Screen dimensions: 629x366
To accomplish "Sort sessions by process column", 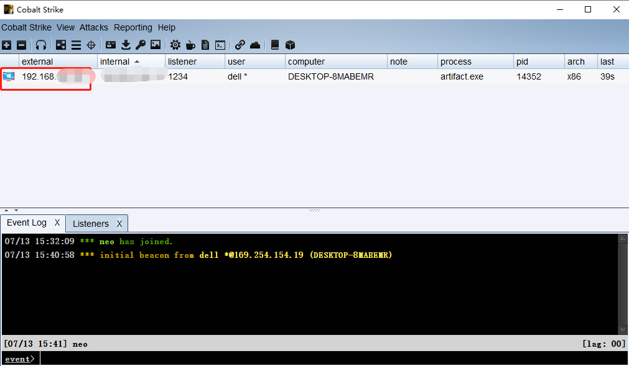I will (475, 62).
